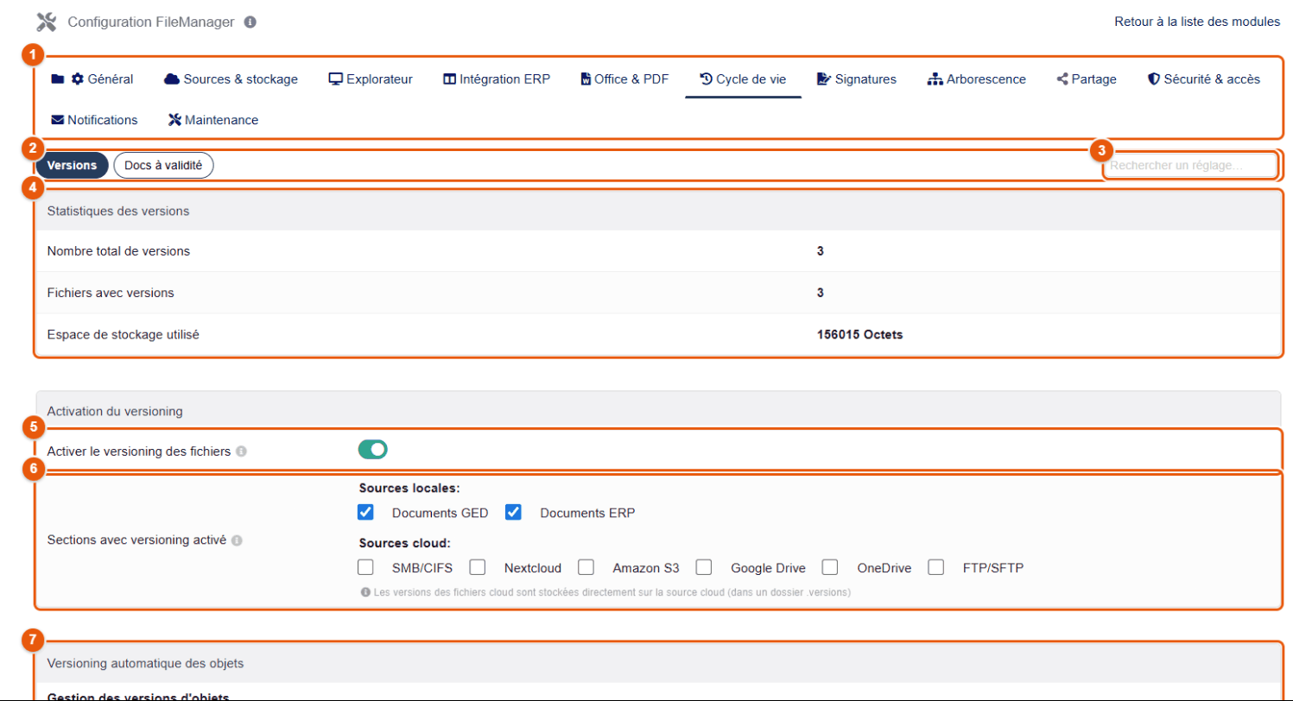Click the history icon of Cycle de vie
The image size is (1293, 701).
[x=706, y=79]
